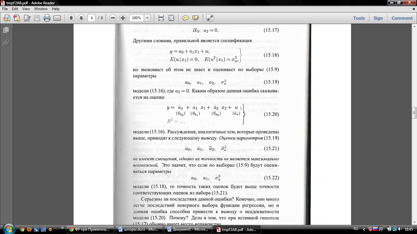Click equation number (15.20)

(x=271, y=114)
